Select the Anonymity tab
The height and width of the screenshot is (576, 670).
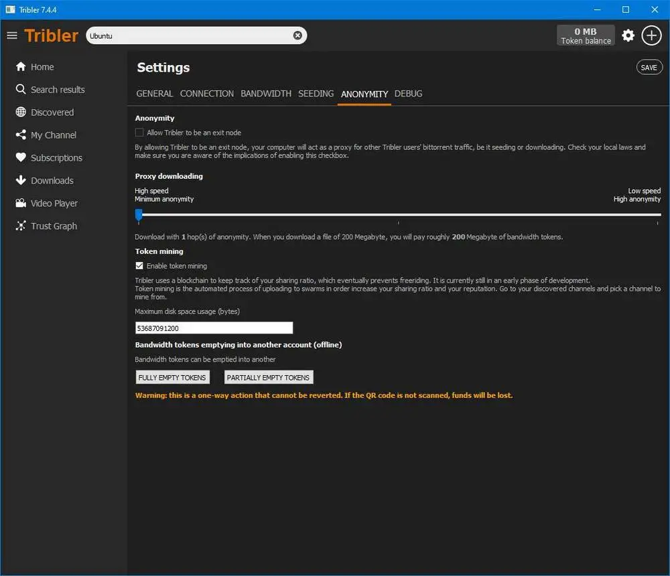364,94
